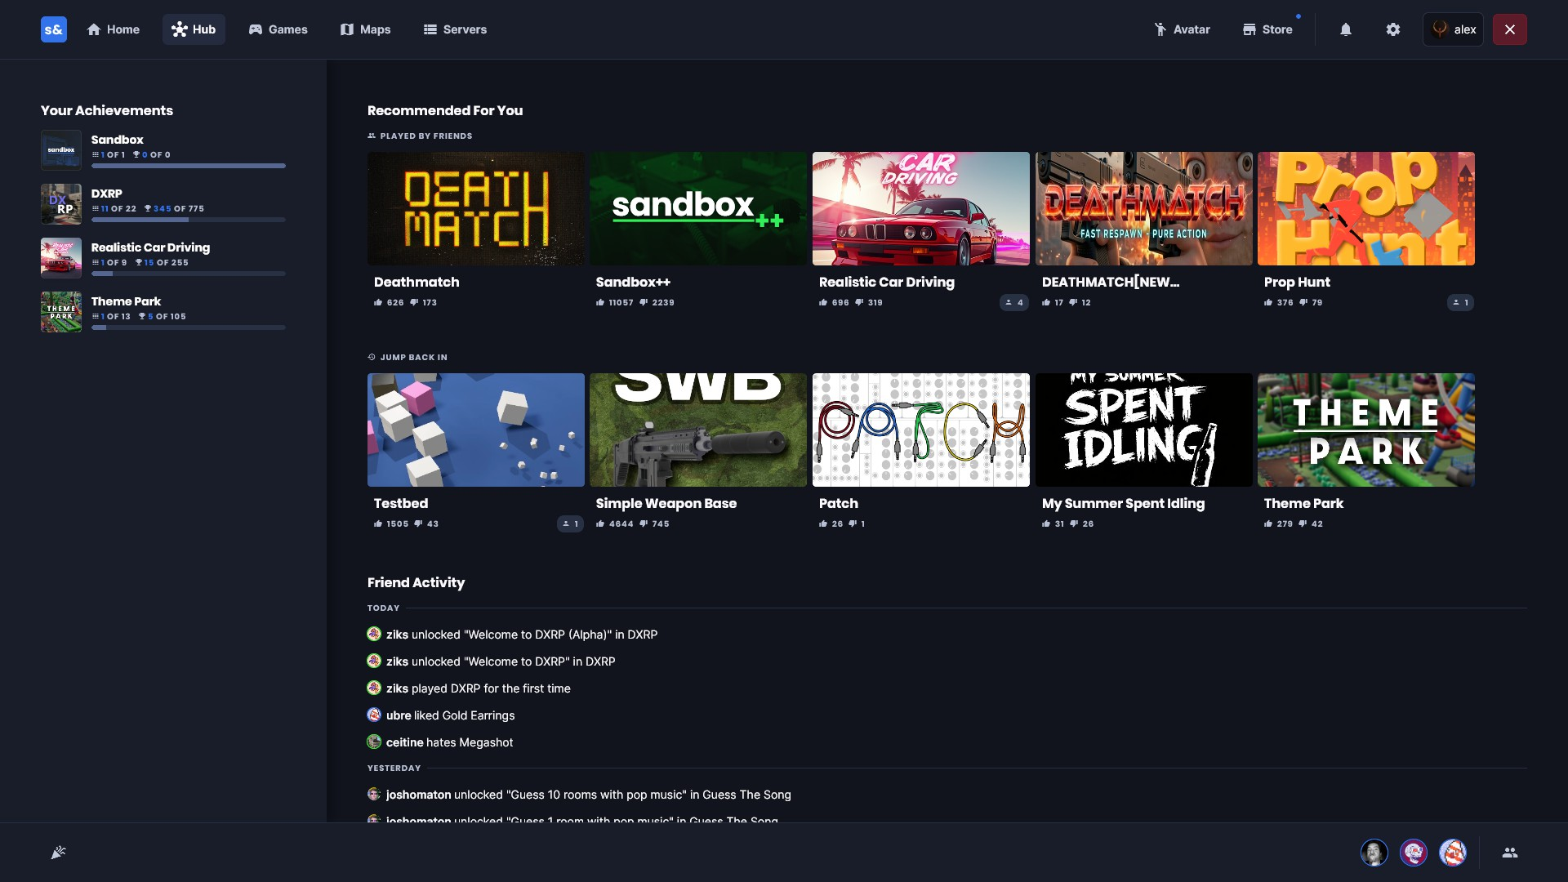Switch to the Maps tab

pyautogui.click(x=365, y=29)
